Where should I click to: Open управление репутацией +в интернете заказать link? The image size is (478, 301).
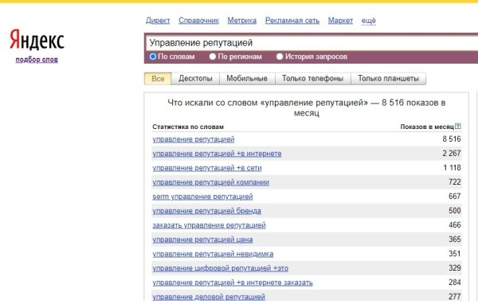point(233,283)
